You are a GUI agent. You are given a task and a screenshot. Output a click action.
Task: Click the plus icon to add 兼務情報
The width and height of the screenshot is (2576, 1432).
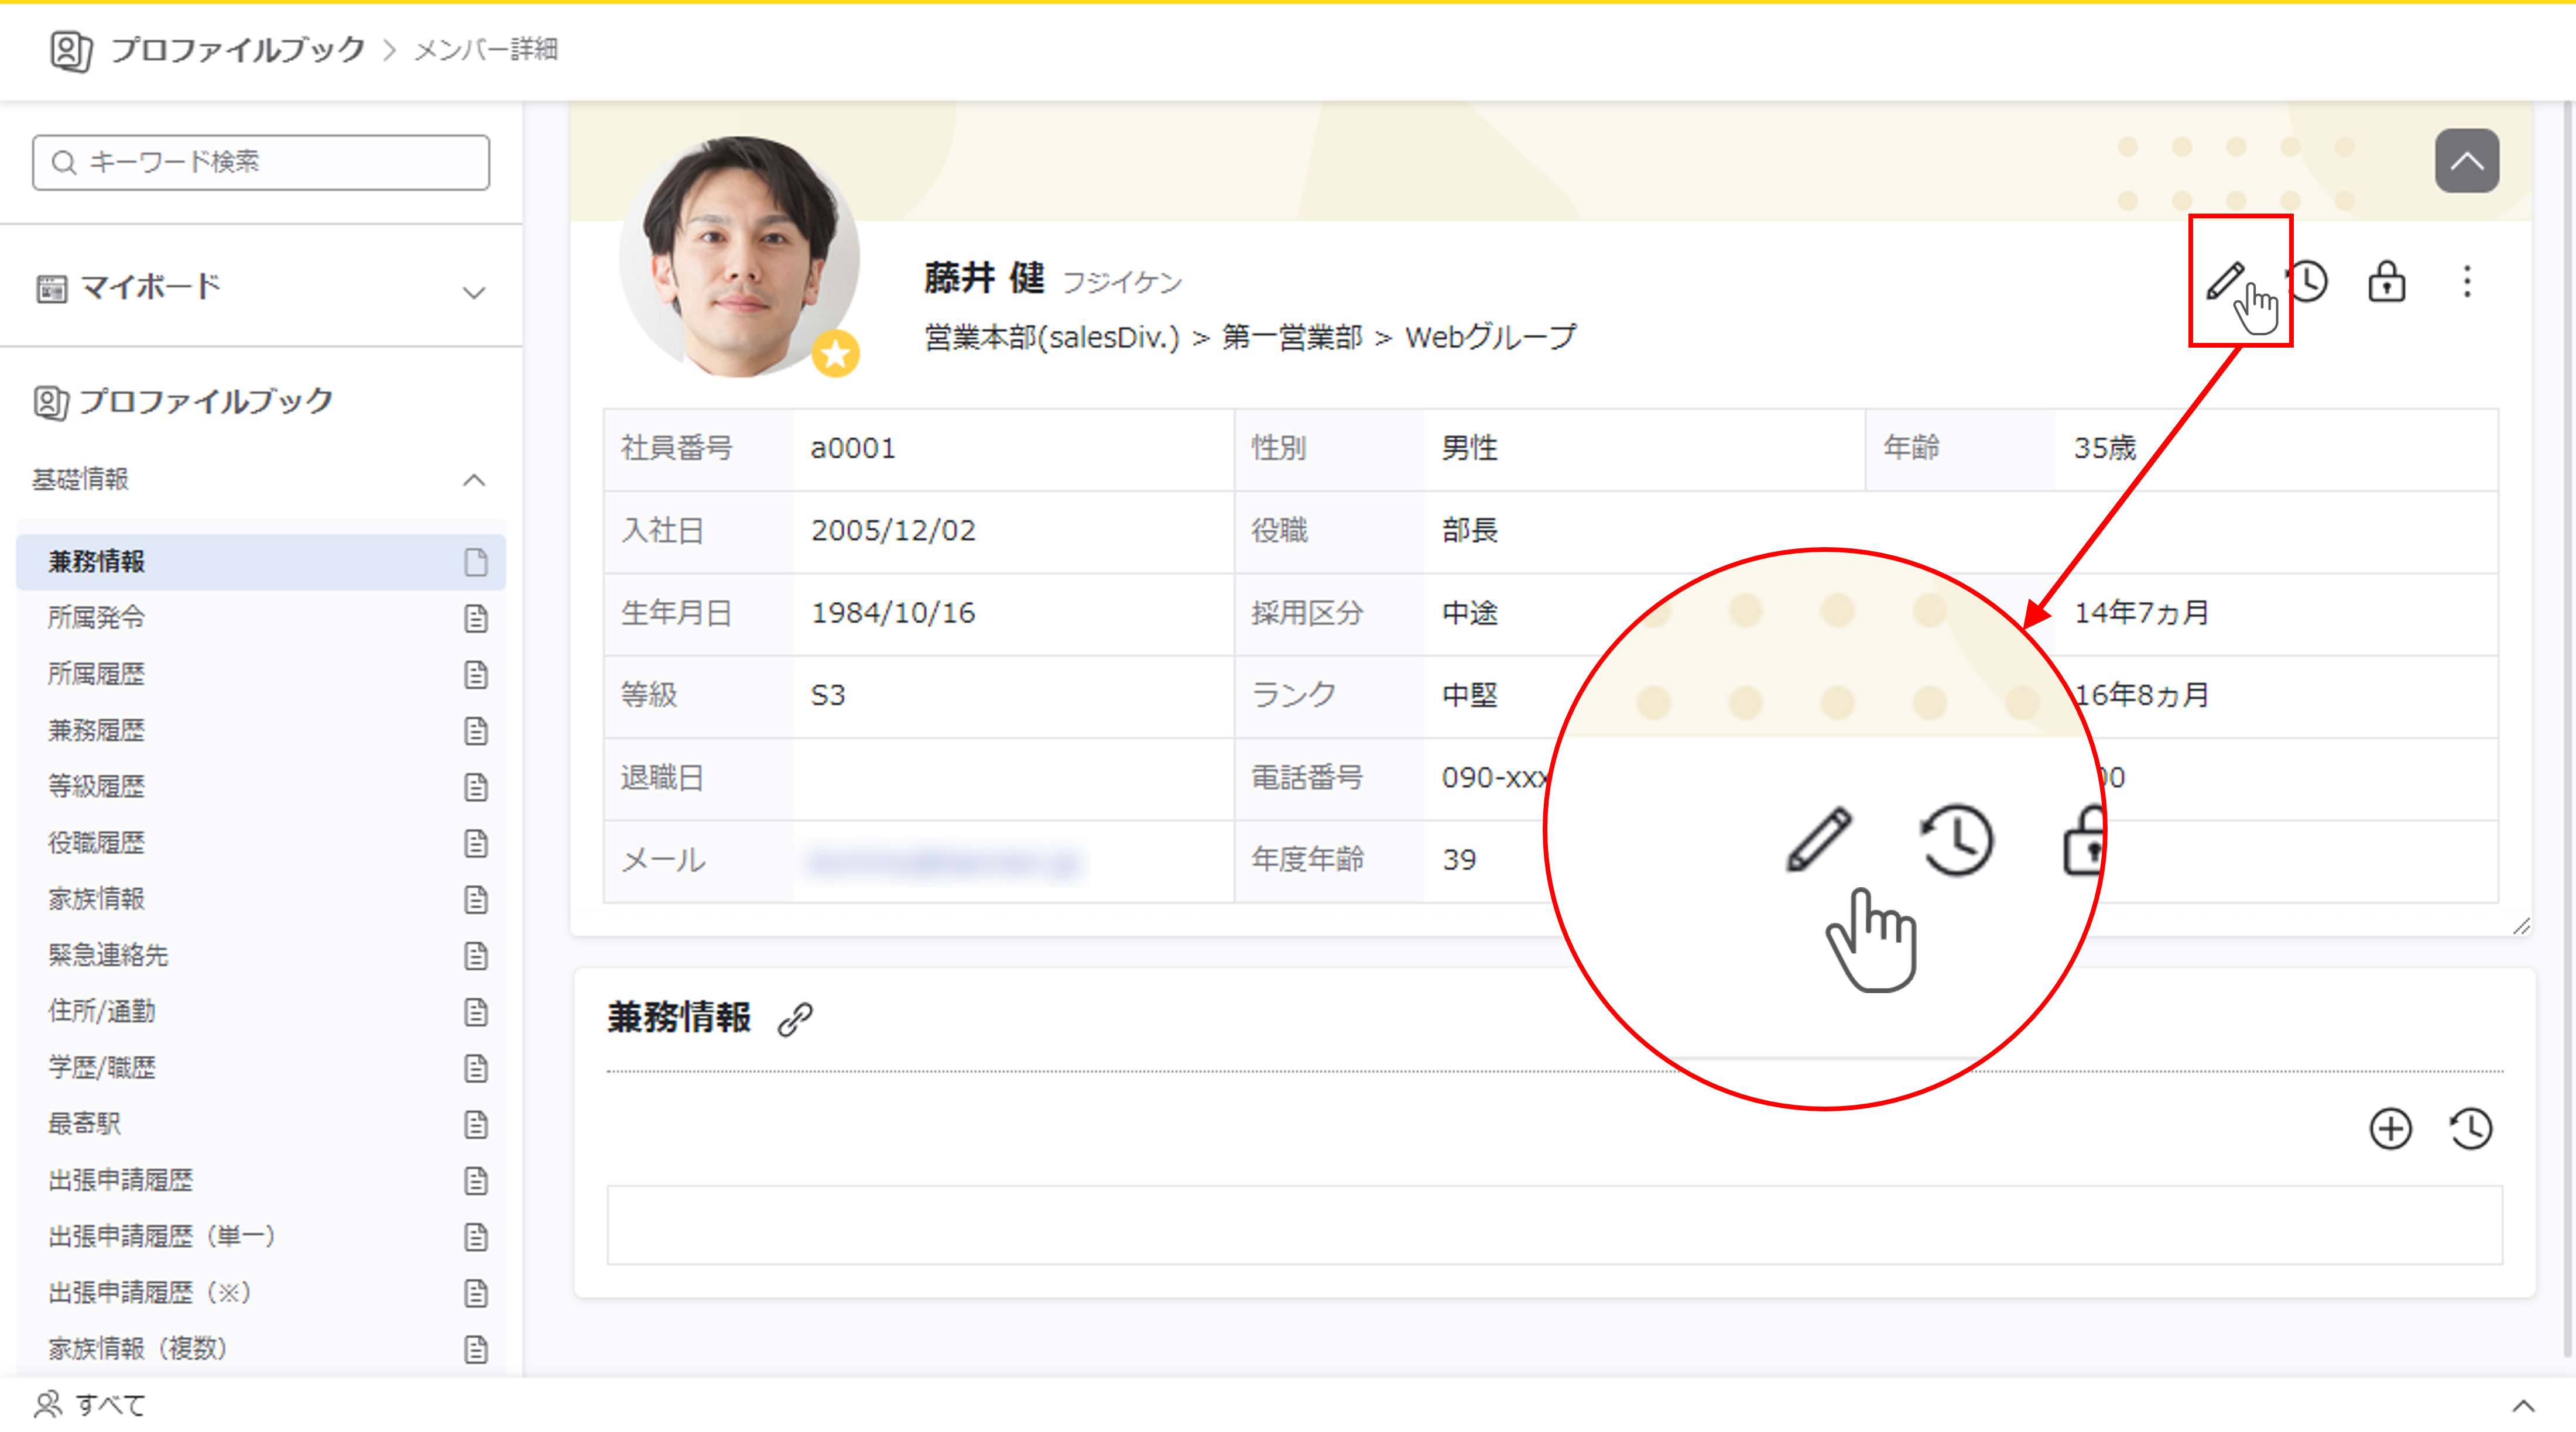(x=2390, y=1129)
